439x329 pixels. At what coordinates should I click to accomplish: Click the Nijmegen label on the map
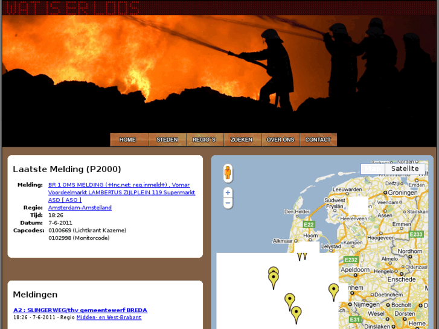click(366, 304)
